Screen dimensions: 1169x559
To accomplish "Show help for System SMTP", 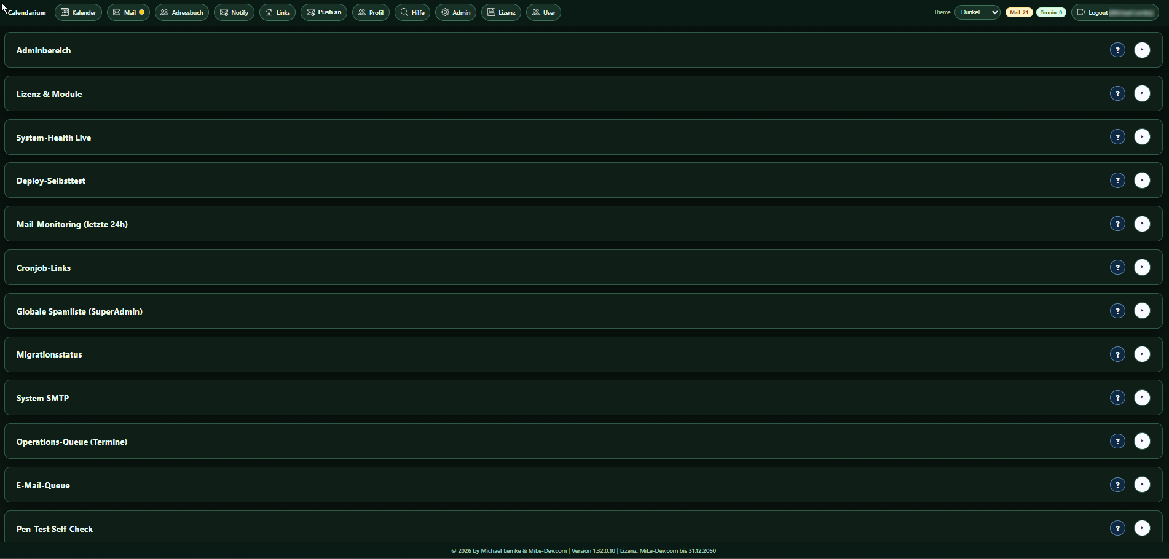I will [x=1117, y=397].
